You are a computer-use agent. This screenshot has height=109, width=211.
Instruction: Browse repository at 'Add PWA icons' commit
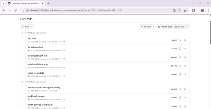pyautogui.click(x=185, y=89)
